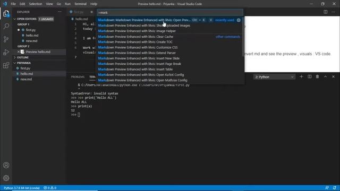
Task: Select the first.py editor tab
Action: [x=79, y=12]
